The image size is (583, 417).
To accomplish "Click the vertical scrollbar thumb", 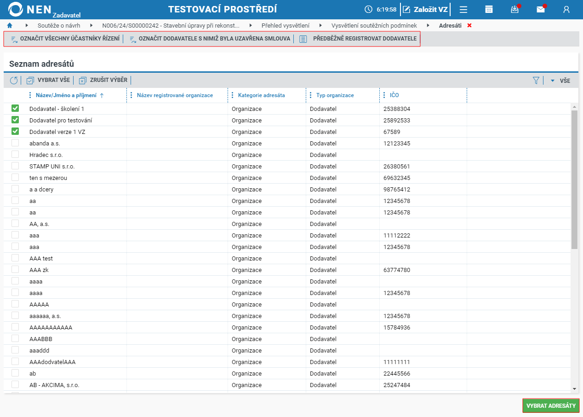I will [x=574, y=180].
